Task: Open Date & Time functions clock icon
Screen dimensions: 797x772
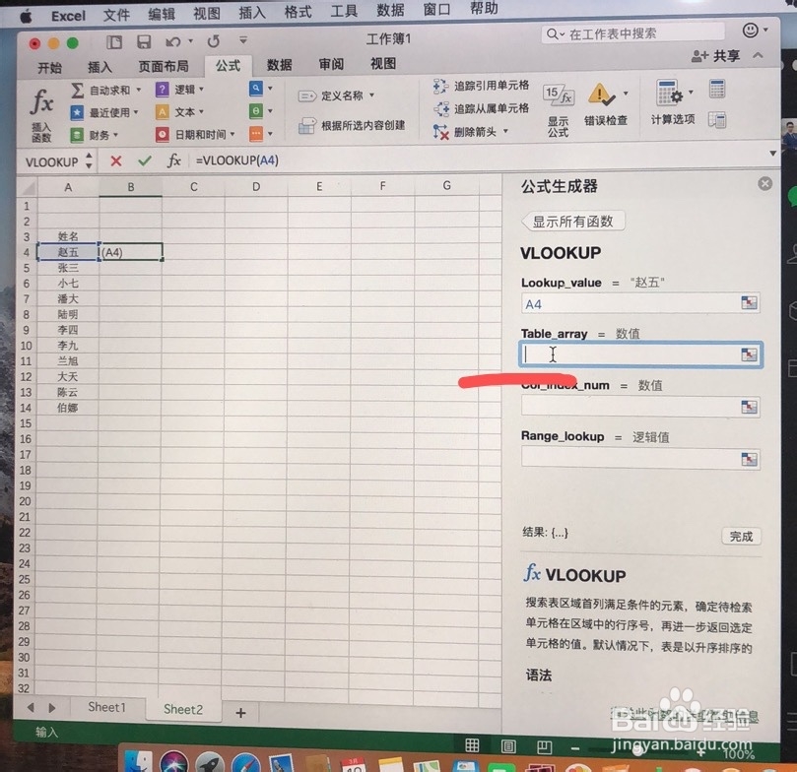Action: click(162, 134)
